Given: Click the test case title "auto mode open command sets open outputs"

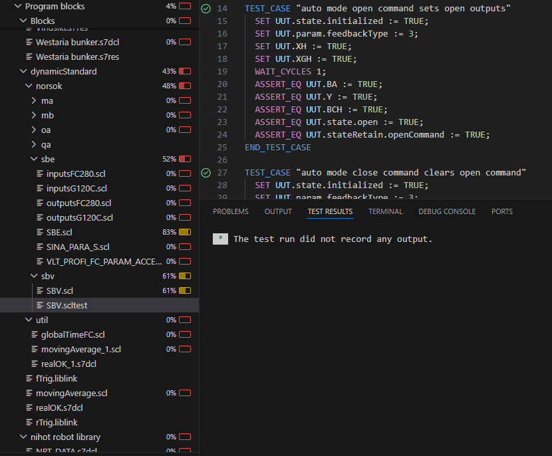Looking at the screenshot, I should 403,9.
